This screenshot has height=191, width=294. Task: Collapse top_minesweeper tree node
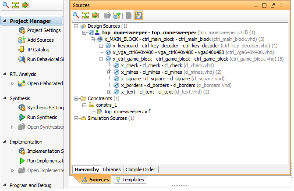[x=85, y=32]
